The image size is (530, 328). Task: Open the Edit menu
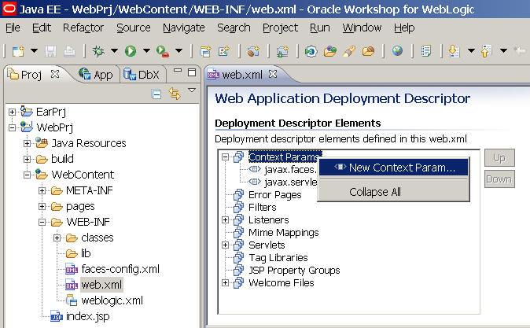(42, 28)
